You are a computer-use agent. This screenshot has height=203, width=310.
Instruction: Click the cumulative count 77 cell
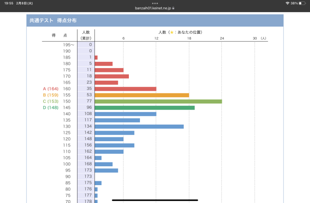pyautogui.click(x=86, y=101)
